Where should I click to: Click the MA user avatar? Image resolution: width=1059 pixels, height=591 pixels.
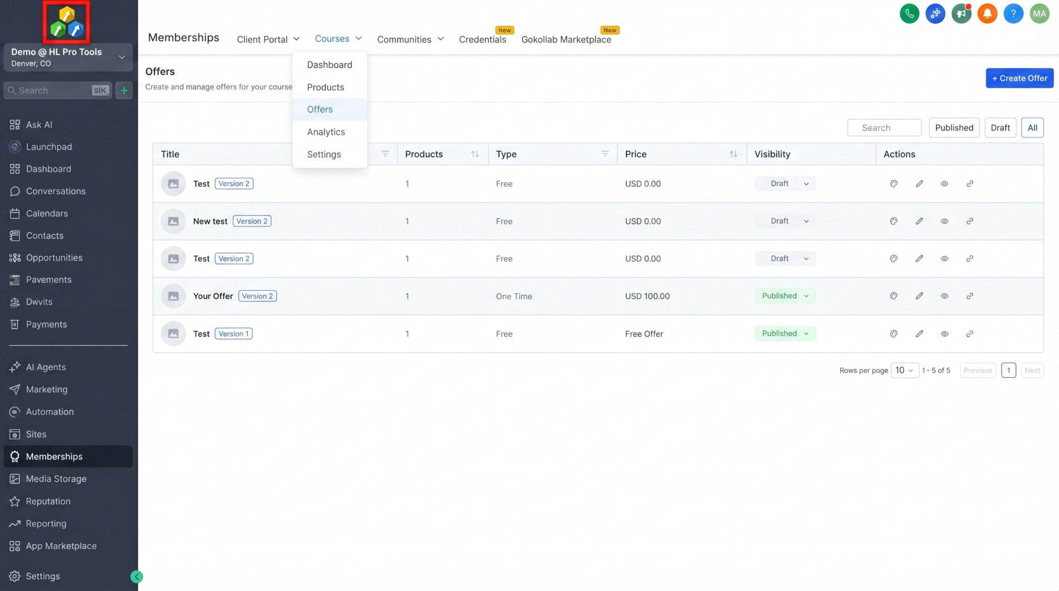(1039, 13)
